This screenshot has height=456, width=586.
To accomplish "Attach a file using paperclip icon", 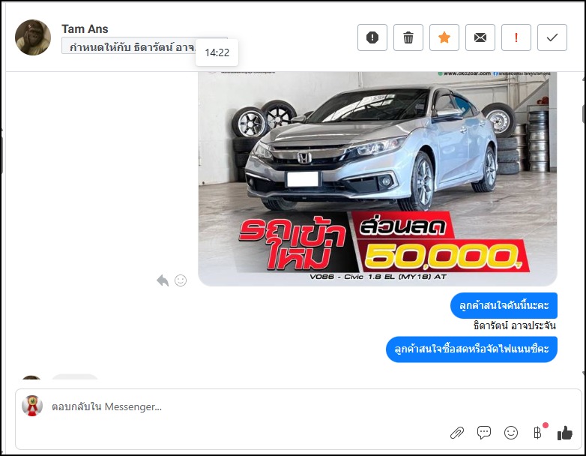I will 456,433.
